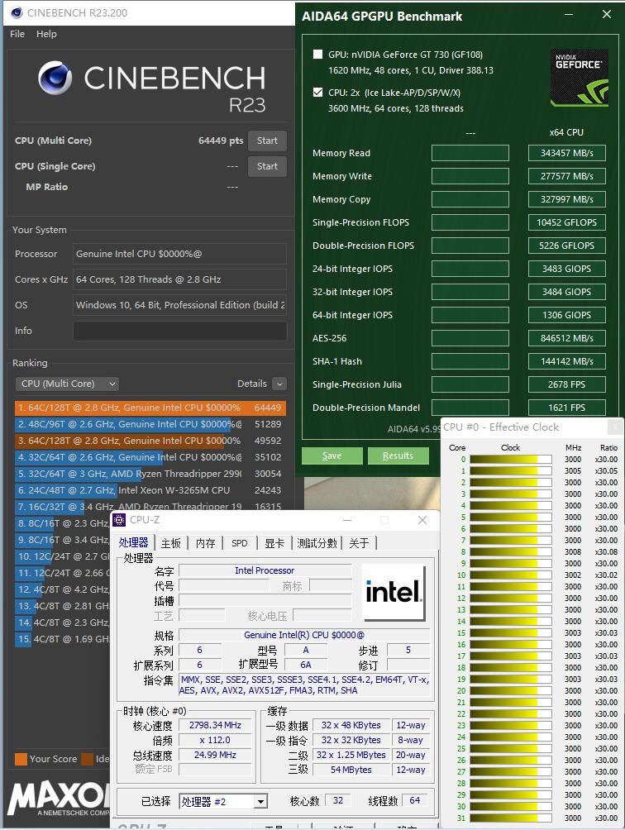Click the orange Your Score legend swatch

[x=21, y=759]
